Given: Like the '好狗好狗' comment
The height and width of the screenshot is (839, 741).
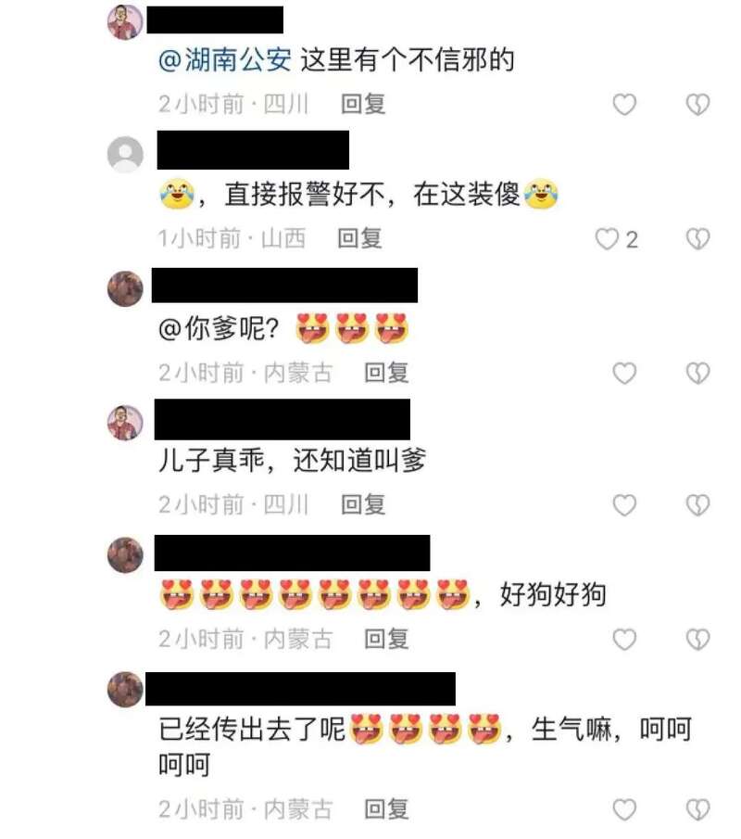Looking at the screenshot, I should pyautogui.click(x=624, y=640).
